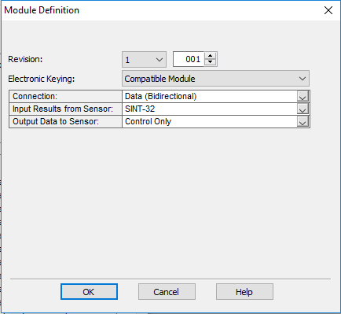This screenshot has height=314, width=341.
Task: Close the Module Definition dialog
Action: click(x=328, y=10)
